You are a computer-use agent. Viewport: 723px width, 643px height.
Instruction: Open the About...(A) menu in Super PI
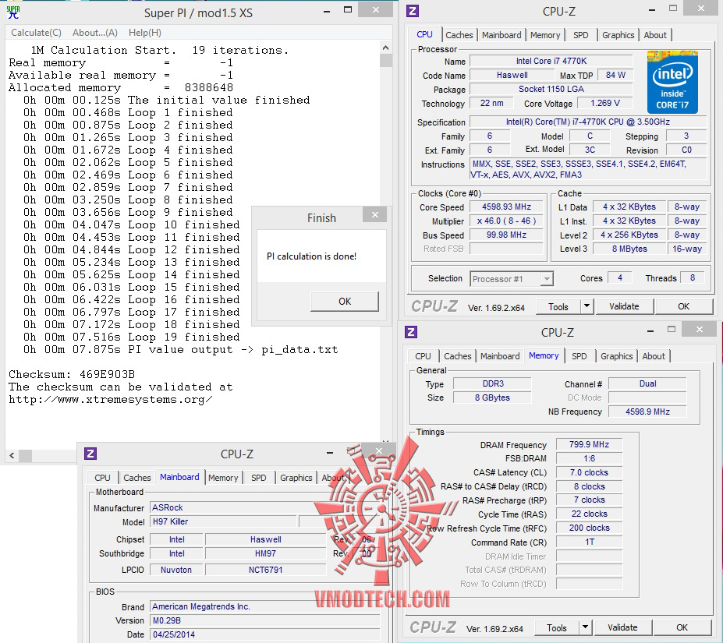pos(95,33)
